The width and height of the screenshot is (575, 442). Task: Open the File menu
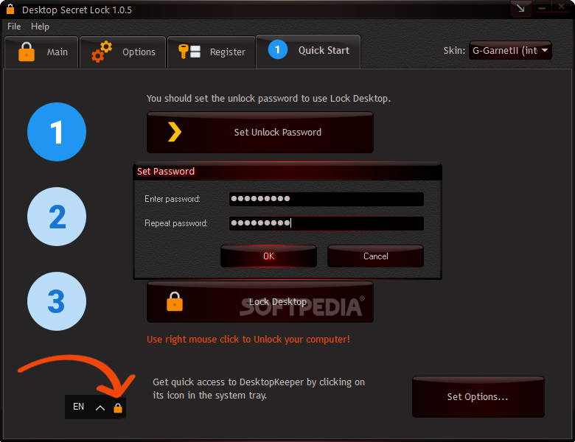(14, 27)
